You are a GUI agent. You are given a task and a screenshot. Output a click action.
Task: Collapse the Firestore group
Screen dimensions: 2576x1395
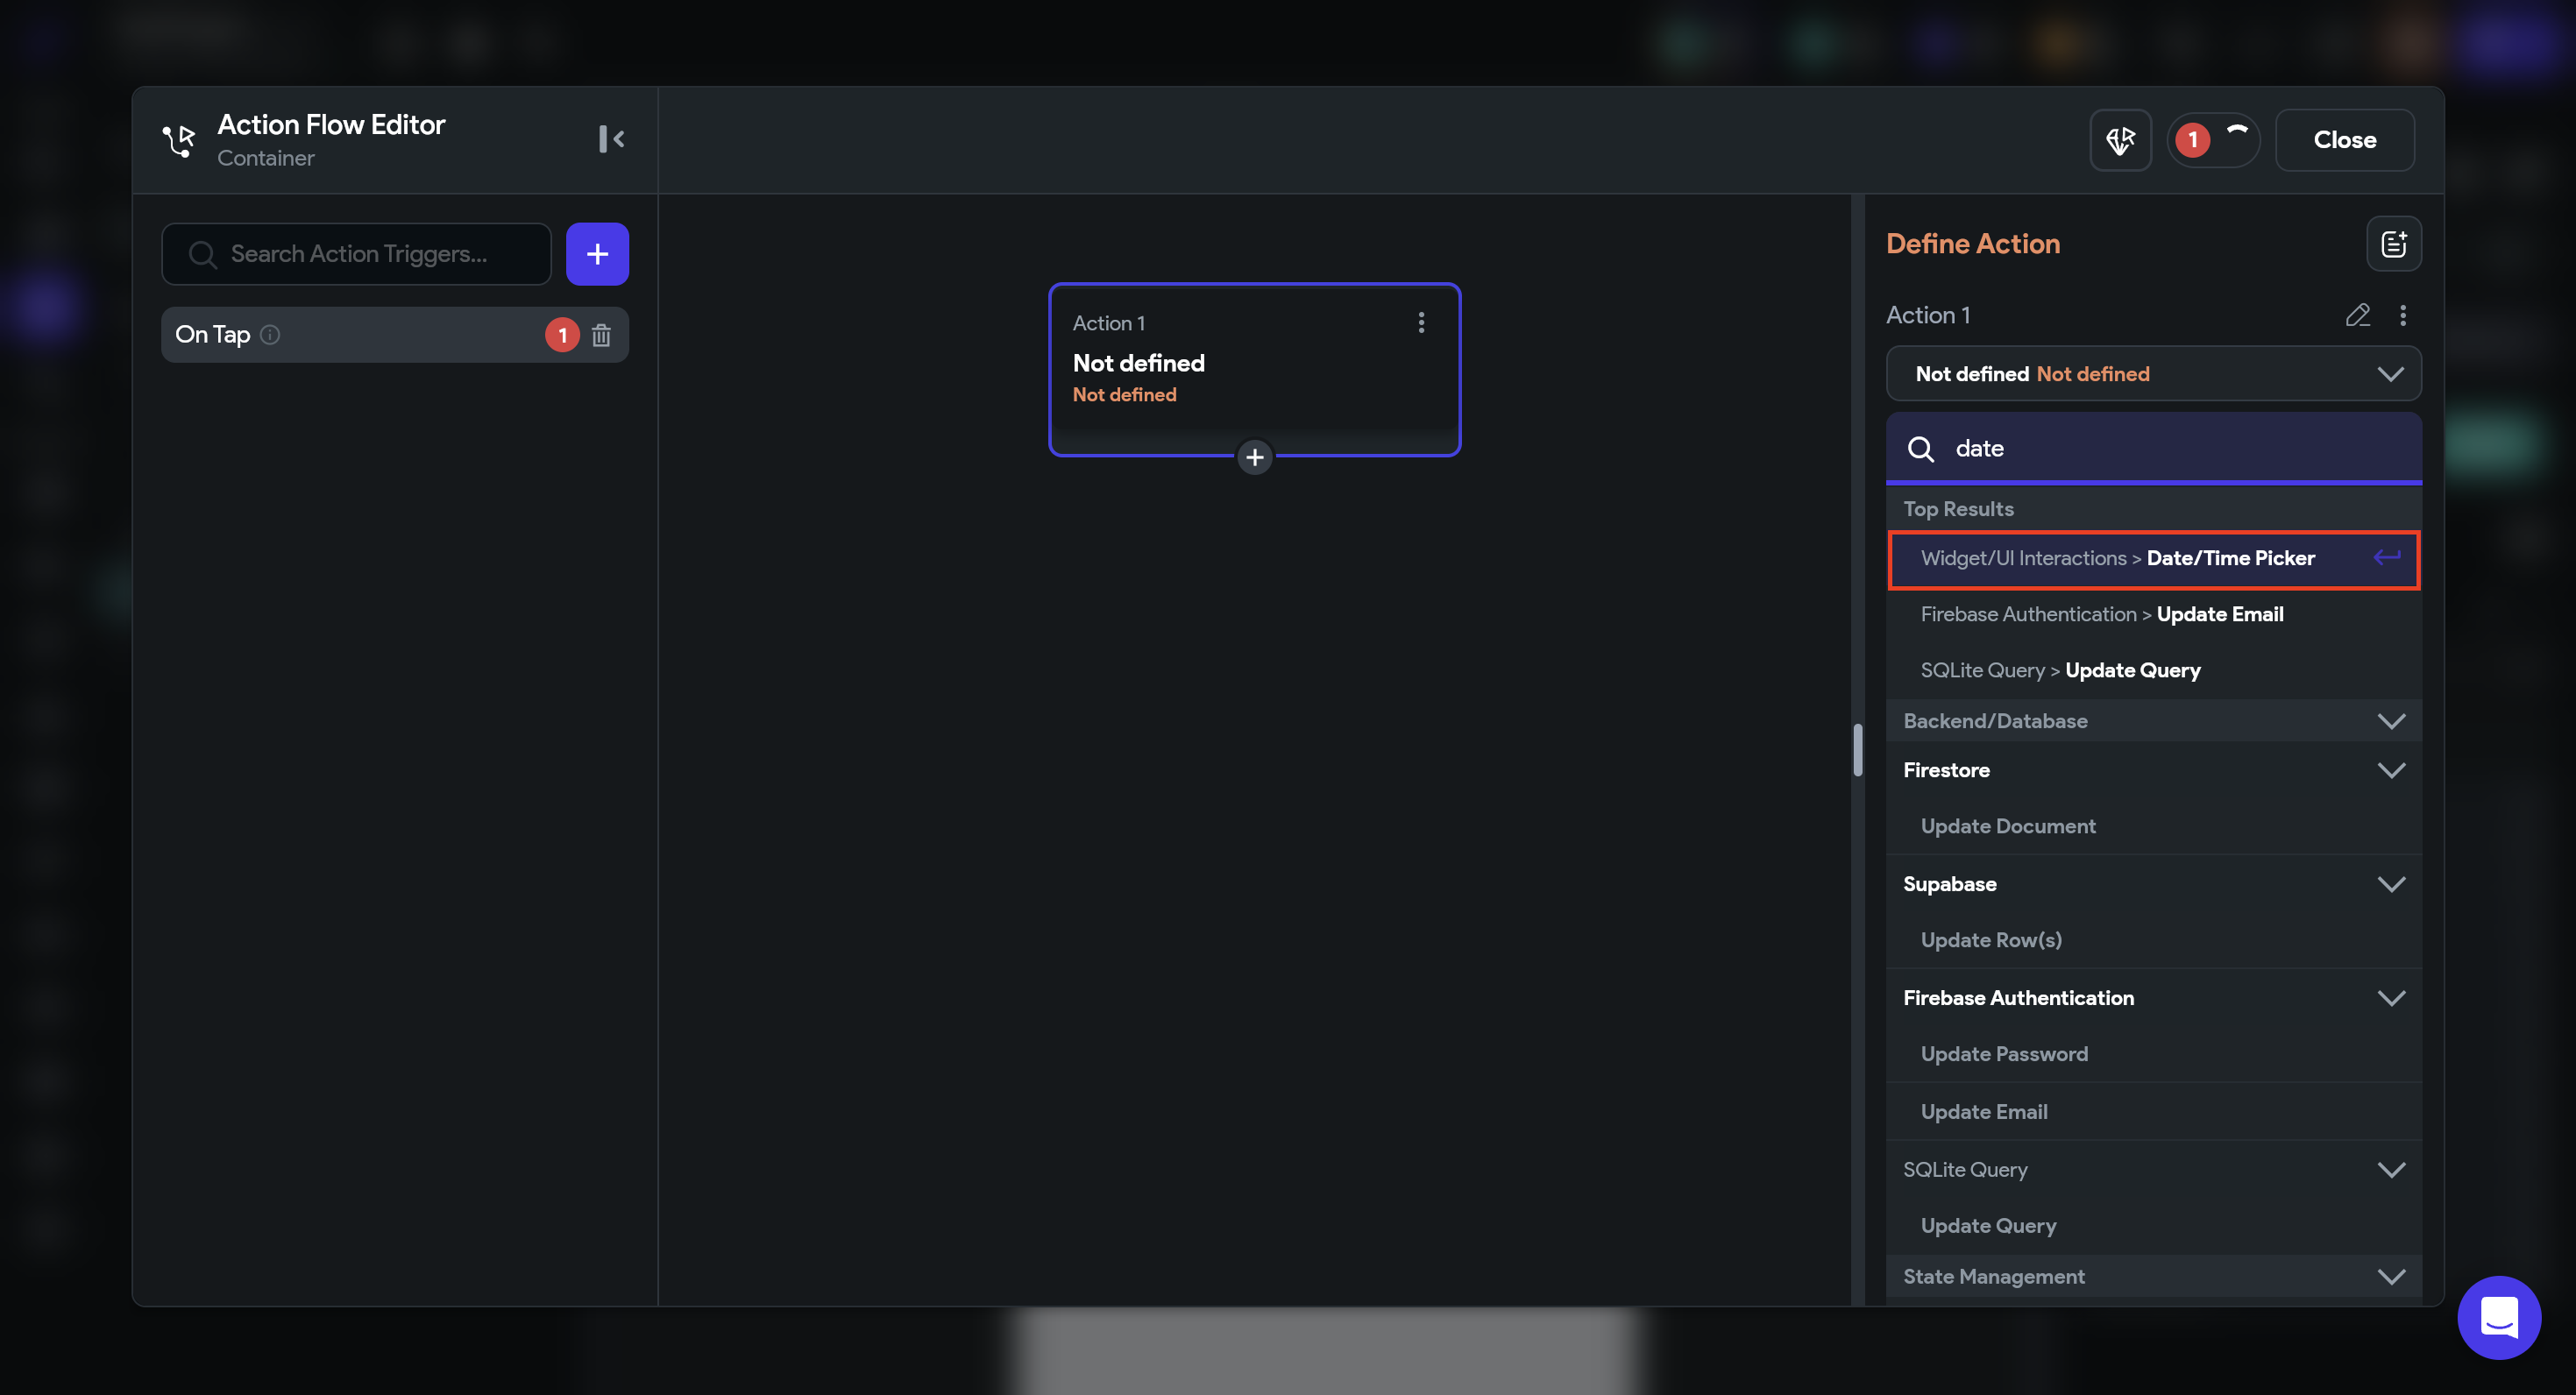2391,770
